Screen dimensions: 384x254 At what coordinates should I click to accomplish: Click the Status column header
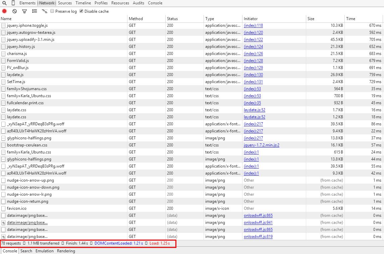click(172, 19)
